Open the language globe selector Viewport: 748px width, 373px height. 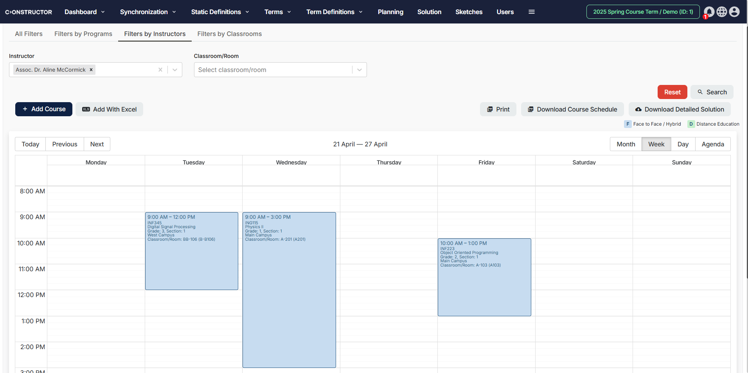[x=721, y=12]
